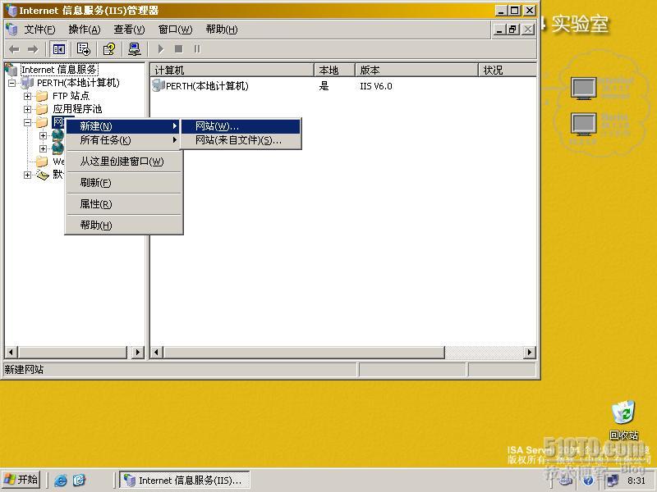Viewport: 657px width, 492px height.
Task: Minimize the inner MDI child window
Action: click(498, 30)
